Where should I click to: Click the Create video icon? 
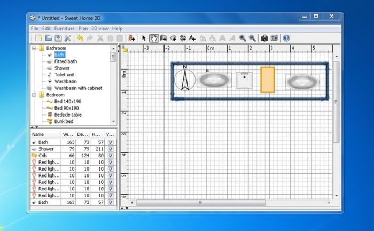[274, 38]
